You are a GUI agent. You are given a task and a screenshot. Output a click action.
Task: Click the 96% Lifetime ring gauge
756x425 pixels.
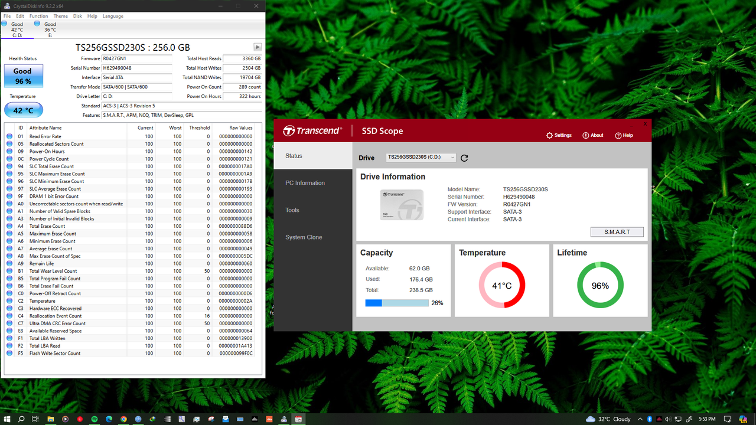[x=600, y=286]
